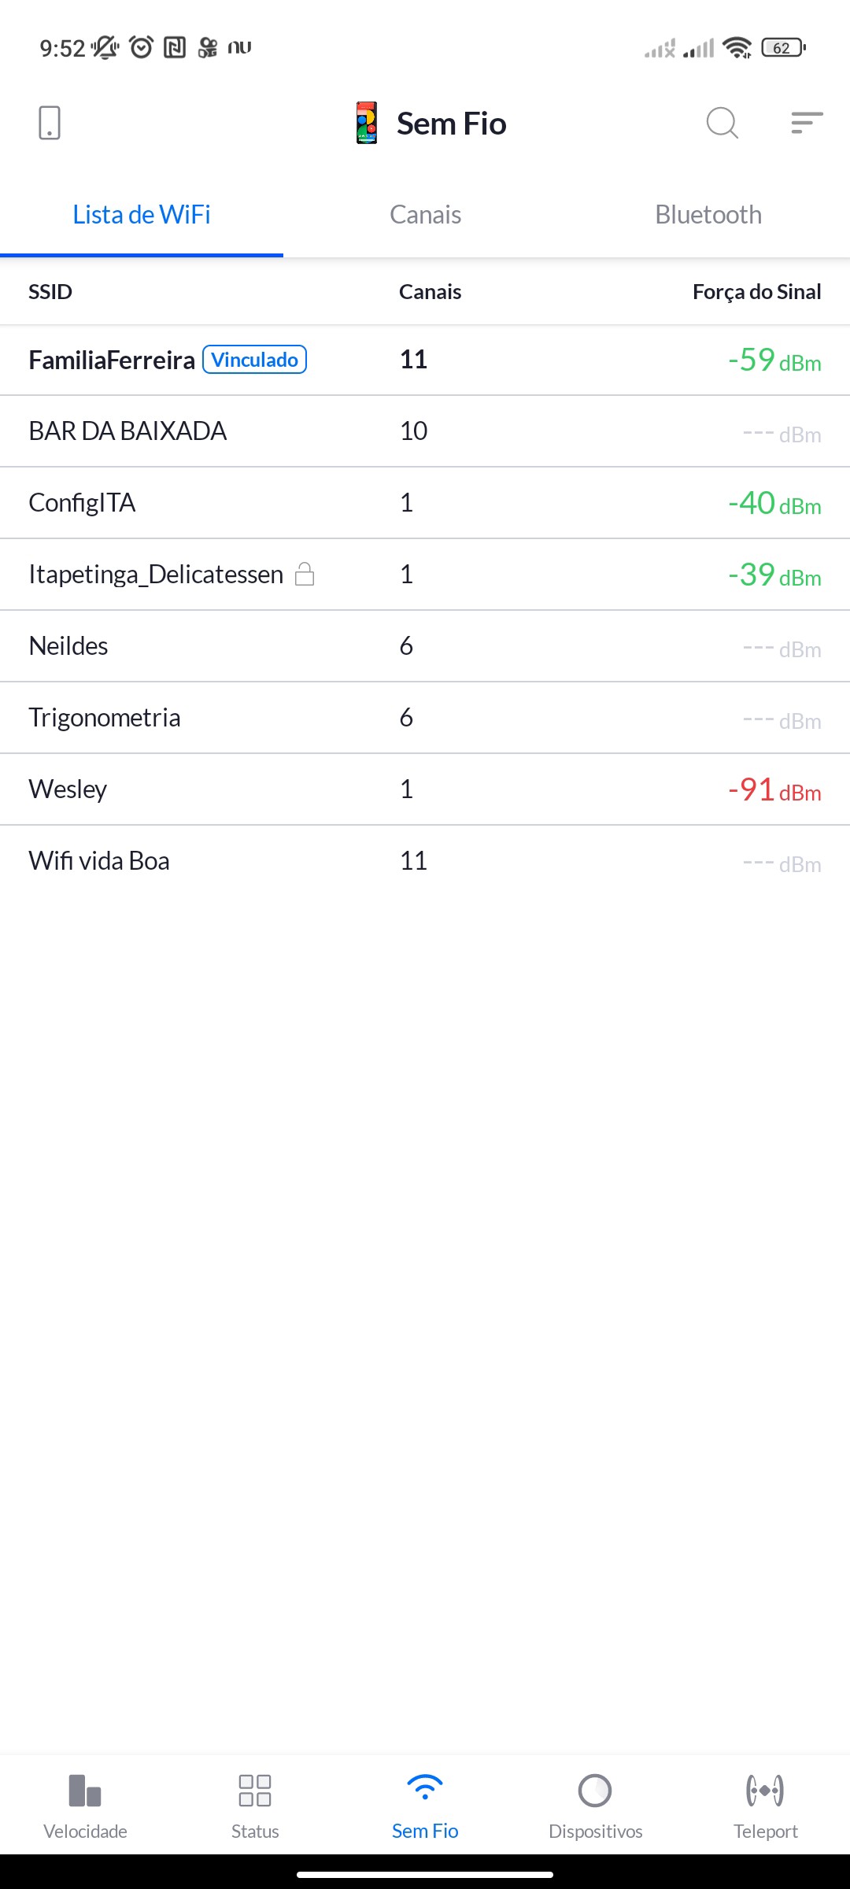Select the Lista de WiFi tab
The height and width of the screenshot is (1889, 850).
pyautogui.click(x=142, y=215)
